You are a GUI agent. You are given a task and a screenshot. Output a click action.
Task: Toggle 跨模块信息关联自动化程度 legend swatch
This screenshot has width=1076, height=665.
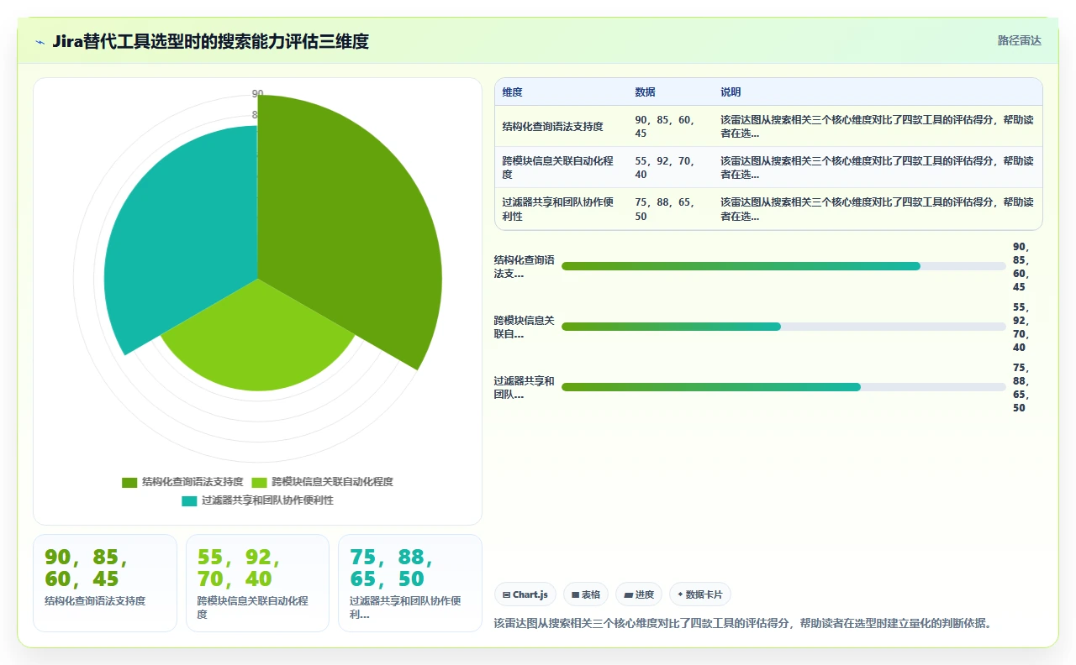[x=259, y=482]
